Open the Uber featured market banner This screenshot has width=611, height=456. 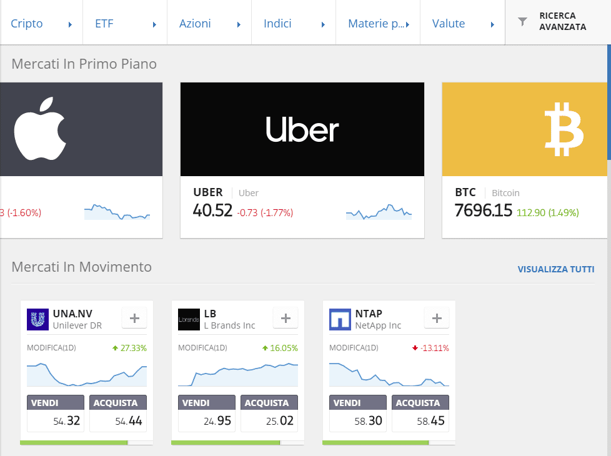tap(302, 129)
